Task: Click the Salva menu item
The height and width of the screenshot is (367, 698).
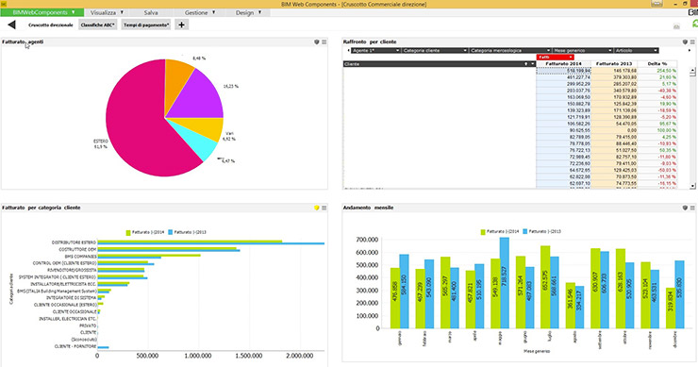Action: pyautogui.click(x=151, y=12)
